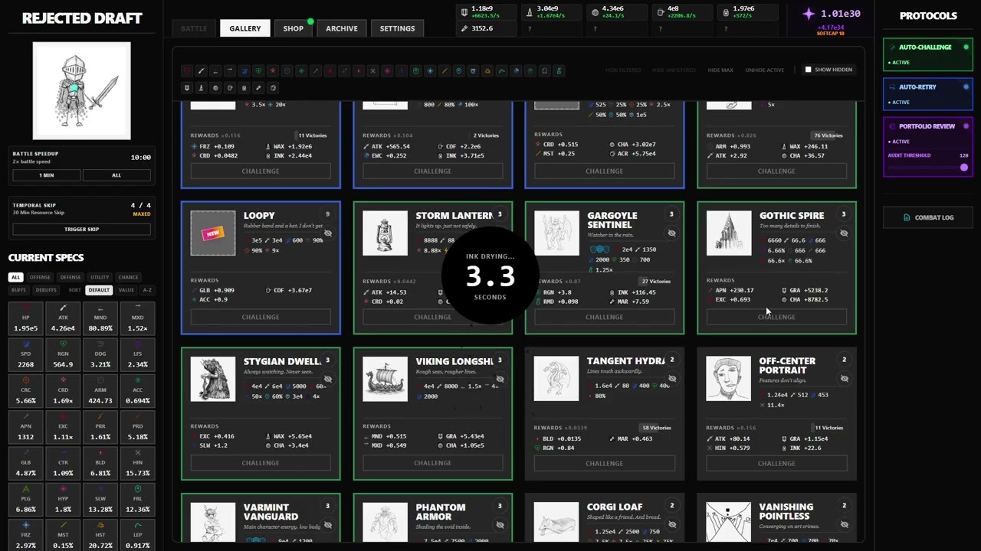Select the heart filter icon in gallery toolbar
Screen dimensions: 981x551
tap(187, 70)
